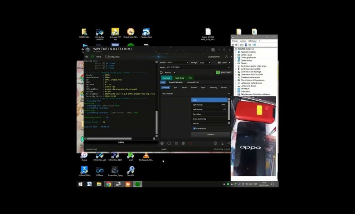Launch the UnlockTool desktop shortcut

pos(131,33)
